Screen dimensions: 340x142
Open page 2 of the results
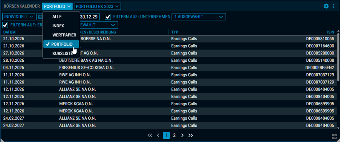click(174, 135)
